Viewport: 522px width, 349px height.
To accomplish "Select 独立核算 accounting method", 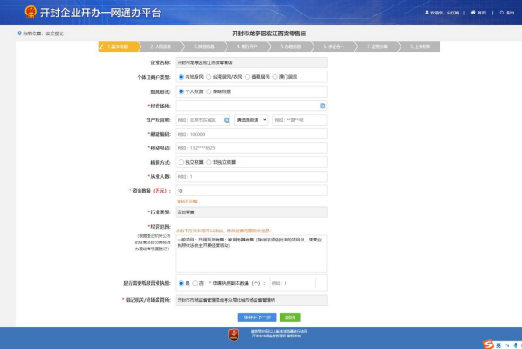I will pyautogui.click(x=181, y=162).
